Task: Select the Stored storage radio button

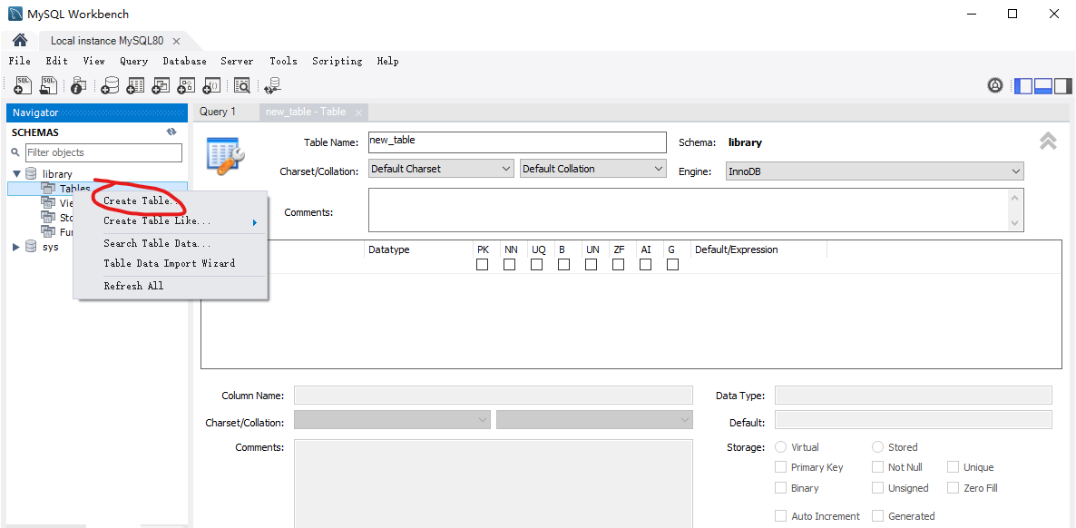Action: tap(877, 447)
